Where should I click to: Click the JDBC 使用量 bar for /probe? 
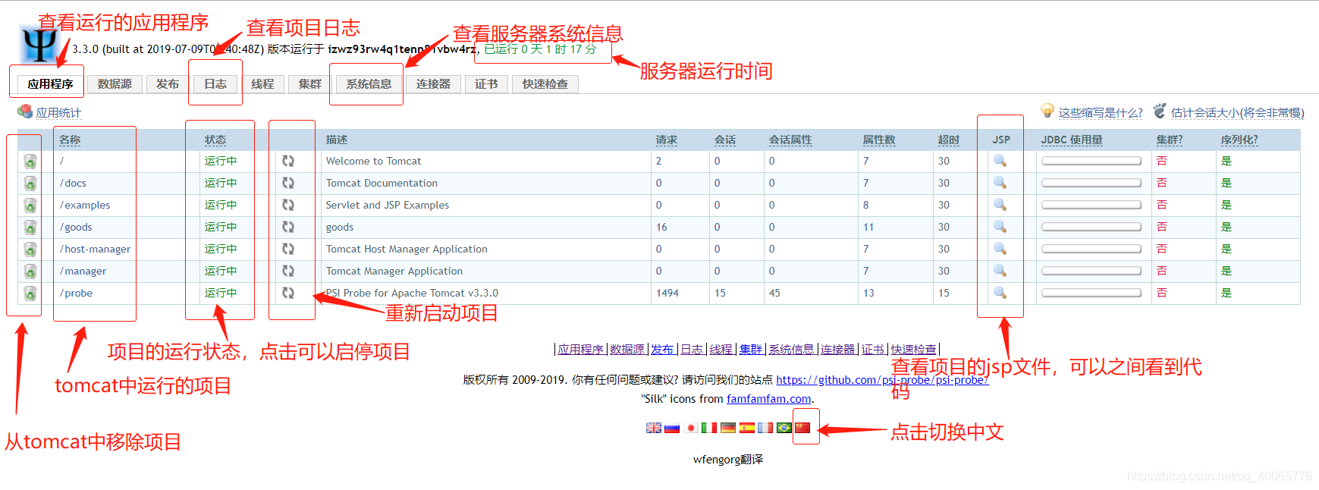1091,293
